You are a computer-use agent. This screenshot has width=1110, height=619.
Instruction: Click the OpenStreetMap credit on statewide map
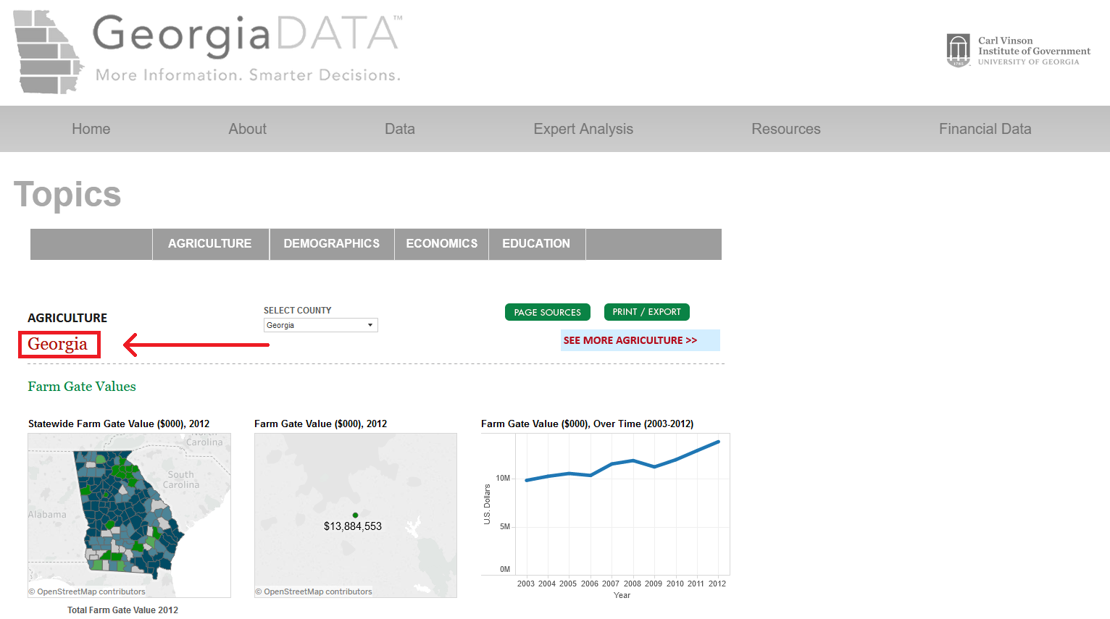pos(87,591)
